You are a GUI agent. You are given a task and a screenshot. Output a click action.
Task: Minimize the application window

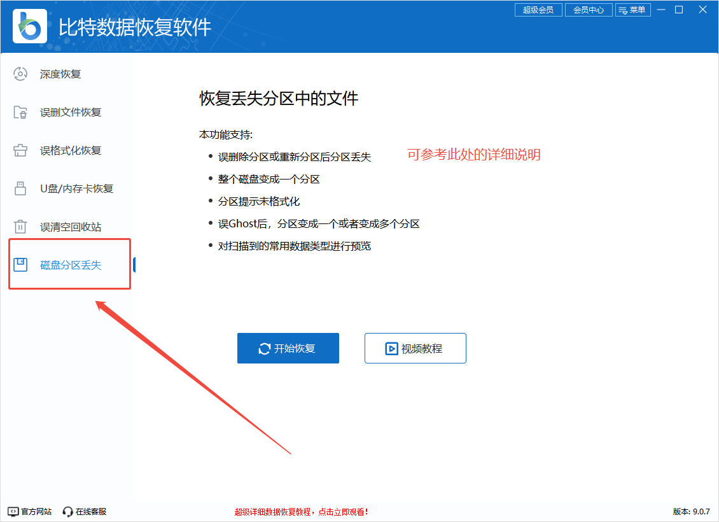pyautogui.click(x=661, y=10)
